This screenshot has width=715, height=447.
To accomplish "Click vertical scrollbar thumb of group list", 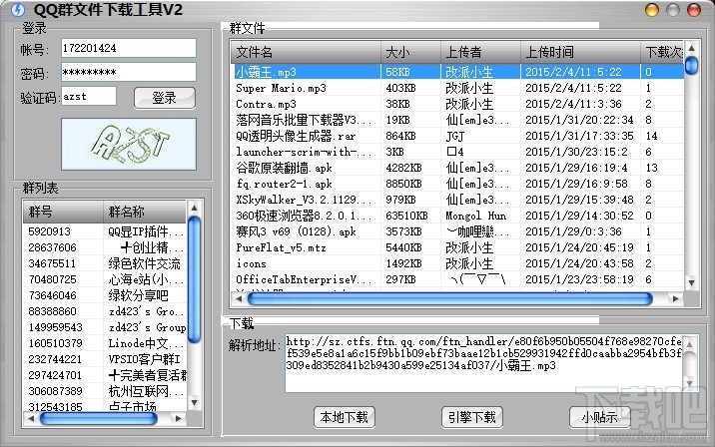I will click(195, 279).
